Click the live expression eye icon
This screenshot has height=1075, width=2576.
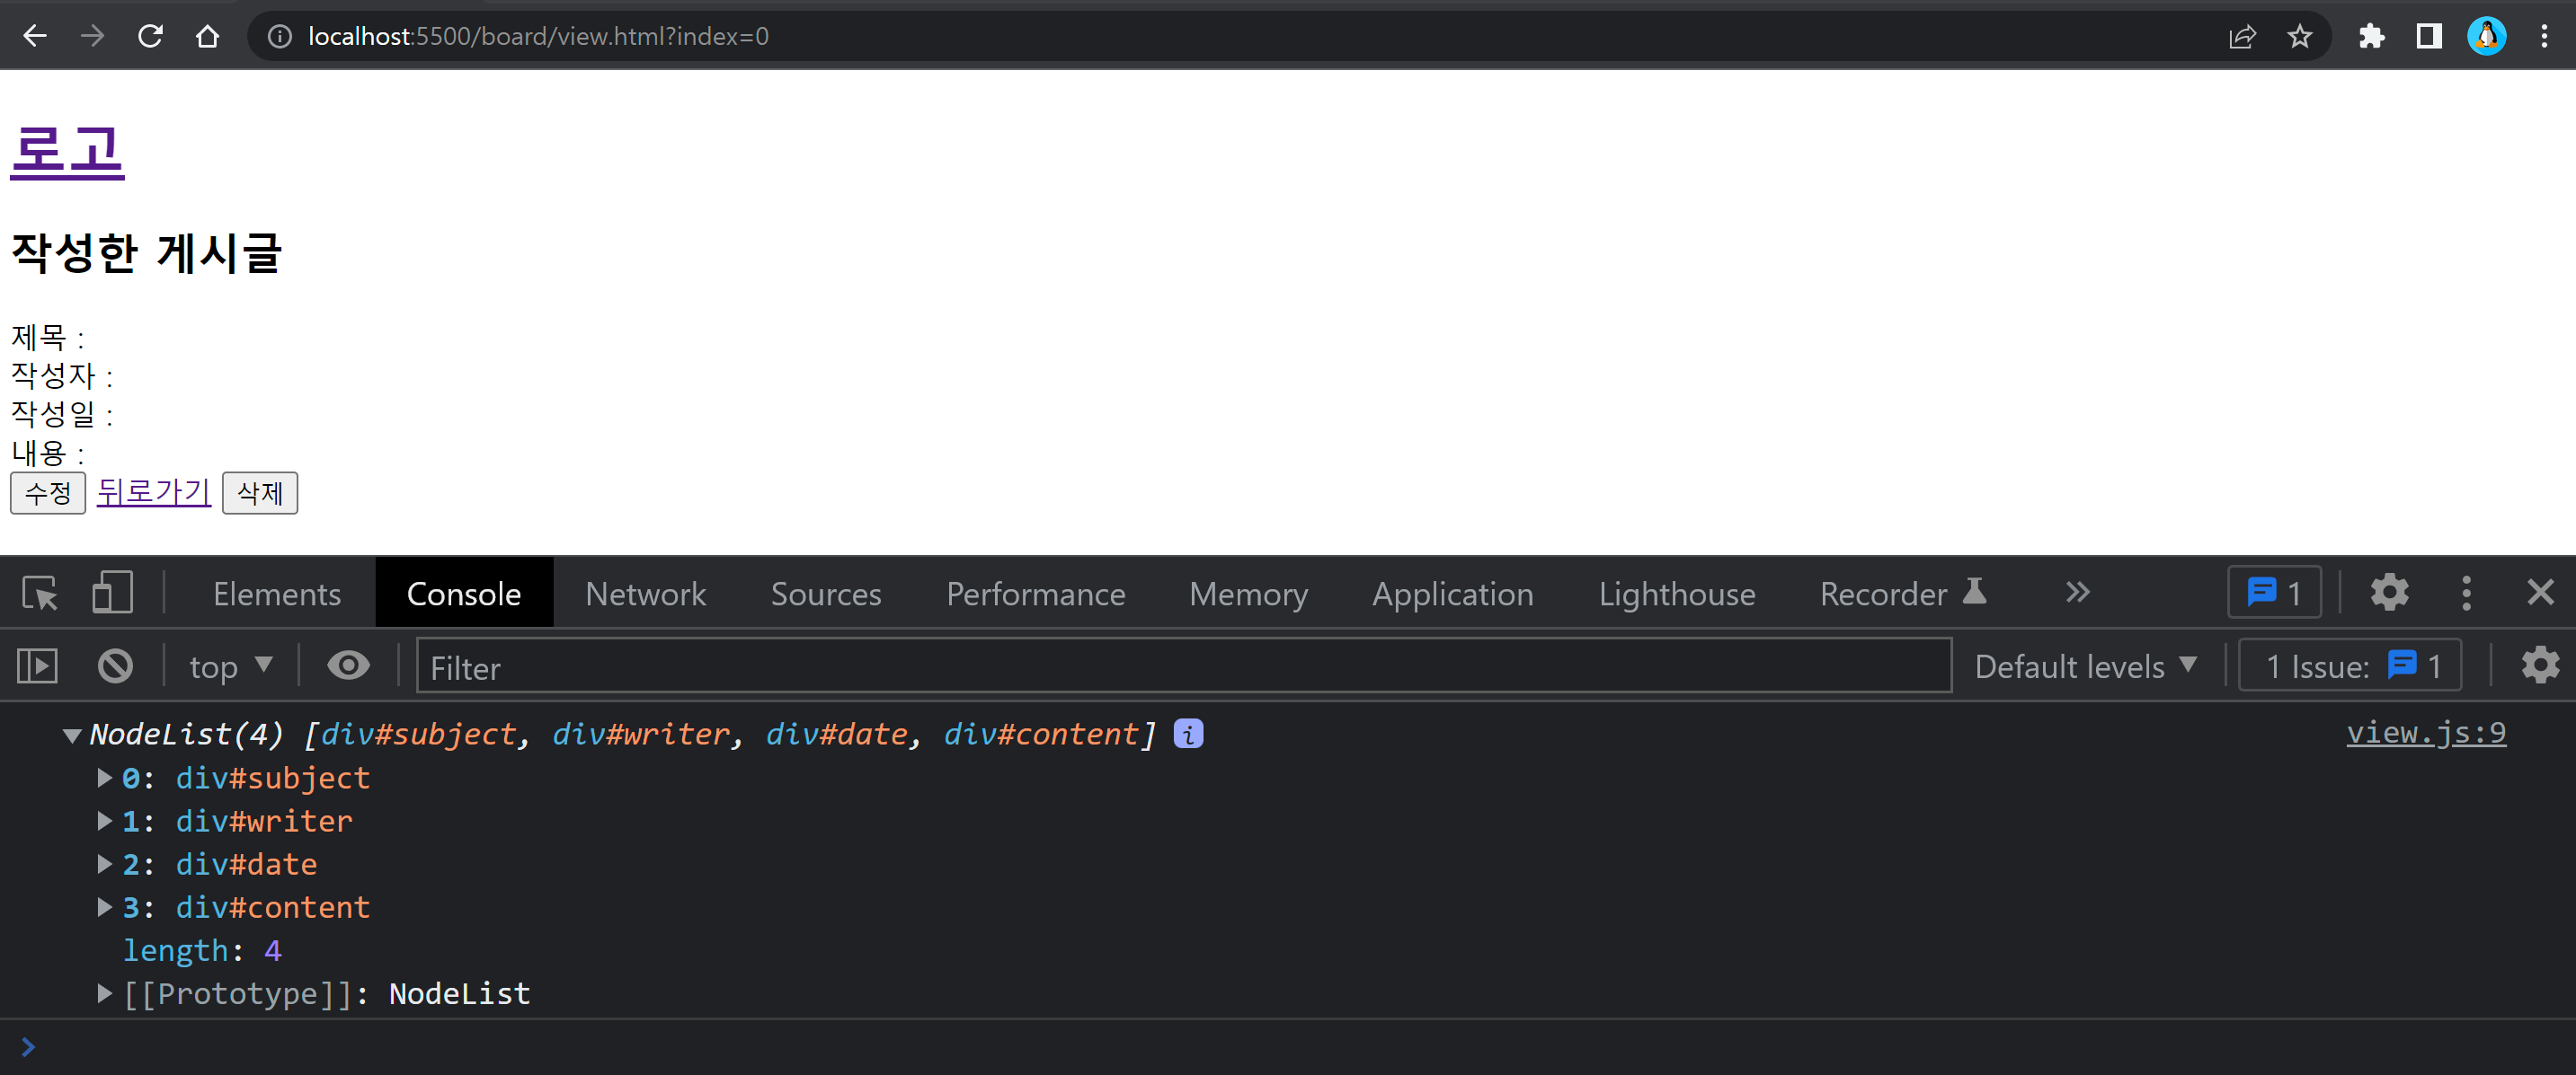(348, 665)
